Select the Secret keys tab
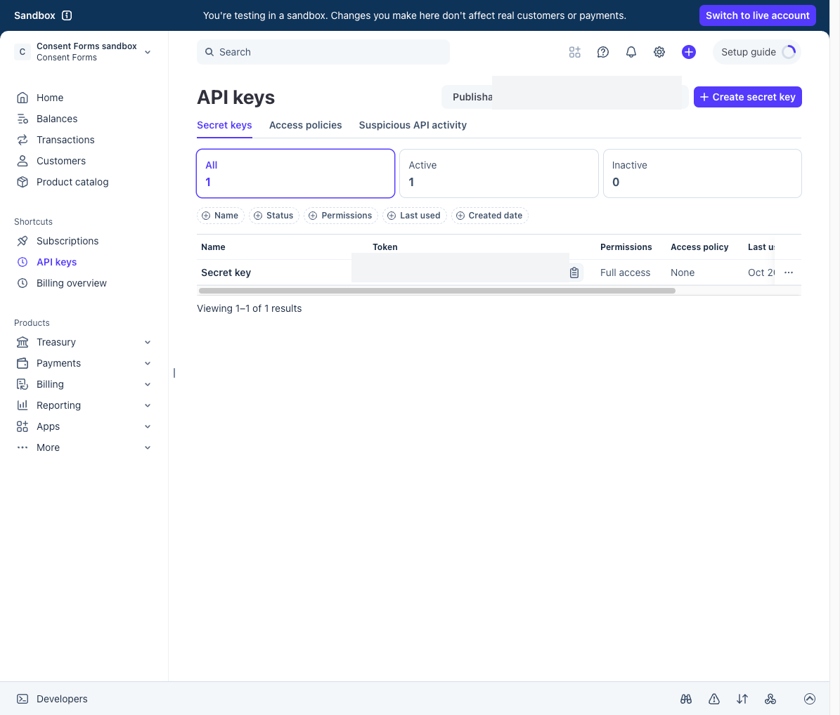This screenshot has height=715, width=840. click(224, 125)
